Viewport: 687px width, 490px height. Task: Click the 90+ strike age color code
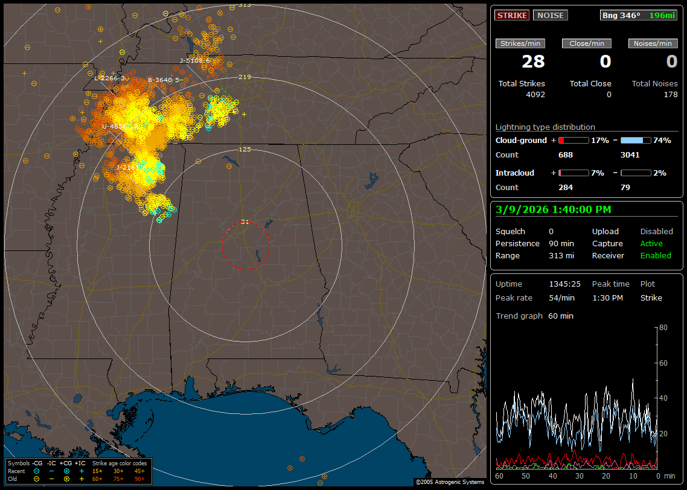point(138,479)
